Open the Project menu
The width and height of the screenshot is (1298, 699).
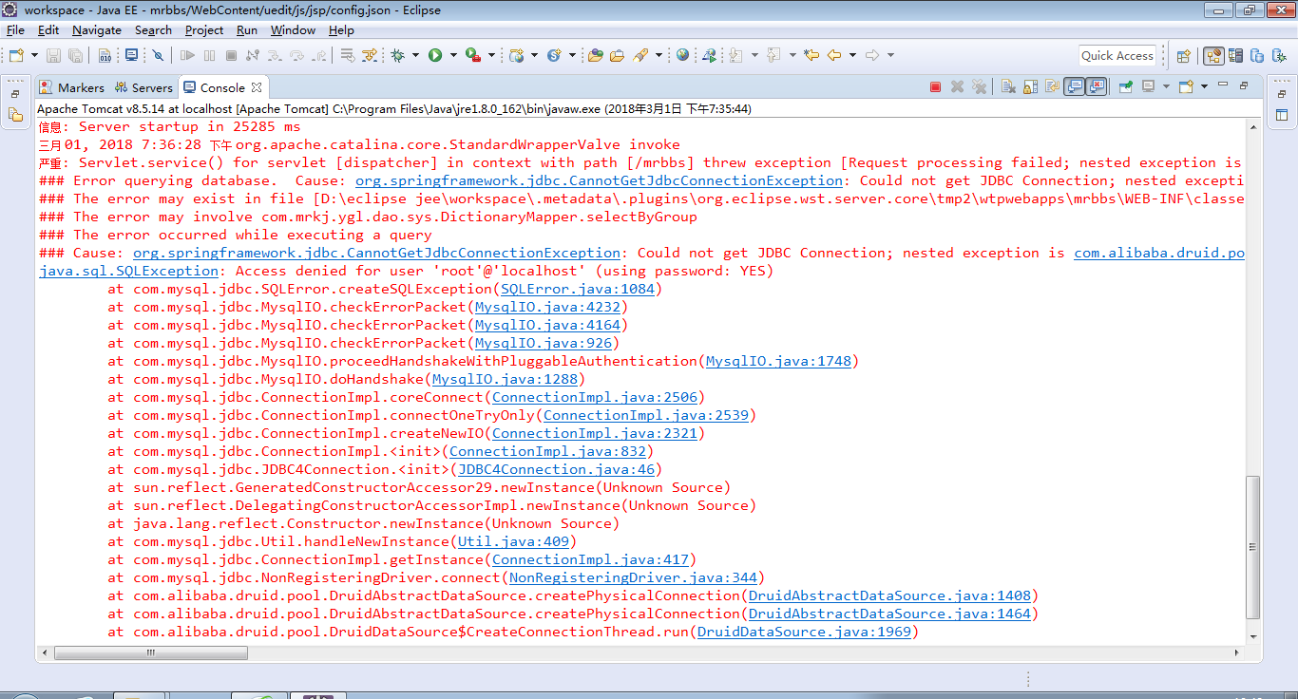pos(204,30)
